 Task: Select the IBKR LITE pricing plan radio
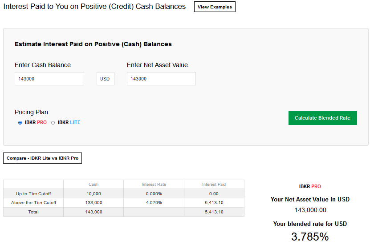(53, 123)
